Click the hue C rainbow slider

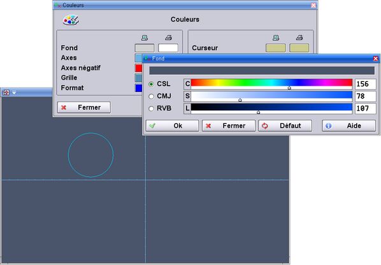[x=271, y=84]
